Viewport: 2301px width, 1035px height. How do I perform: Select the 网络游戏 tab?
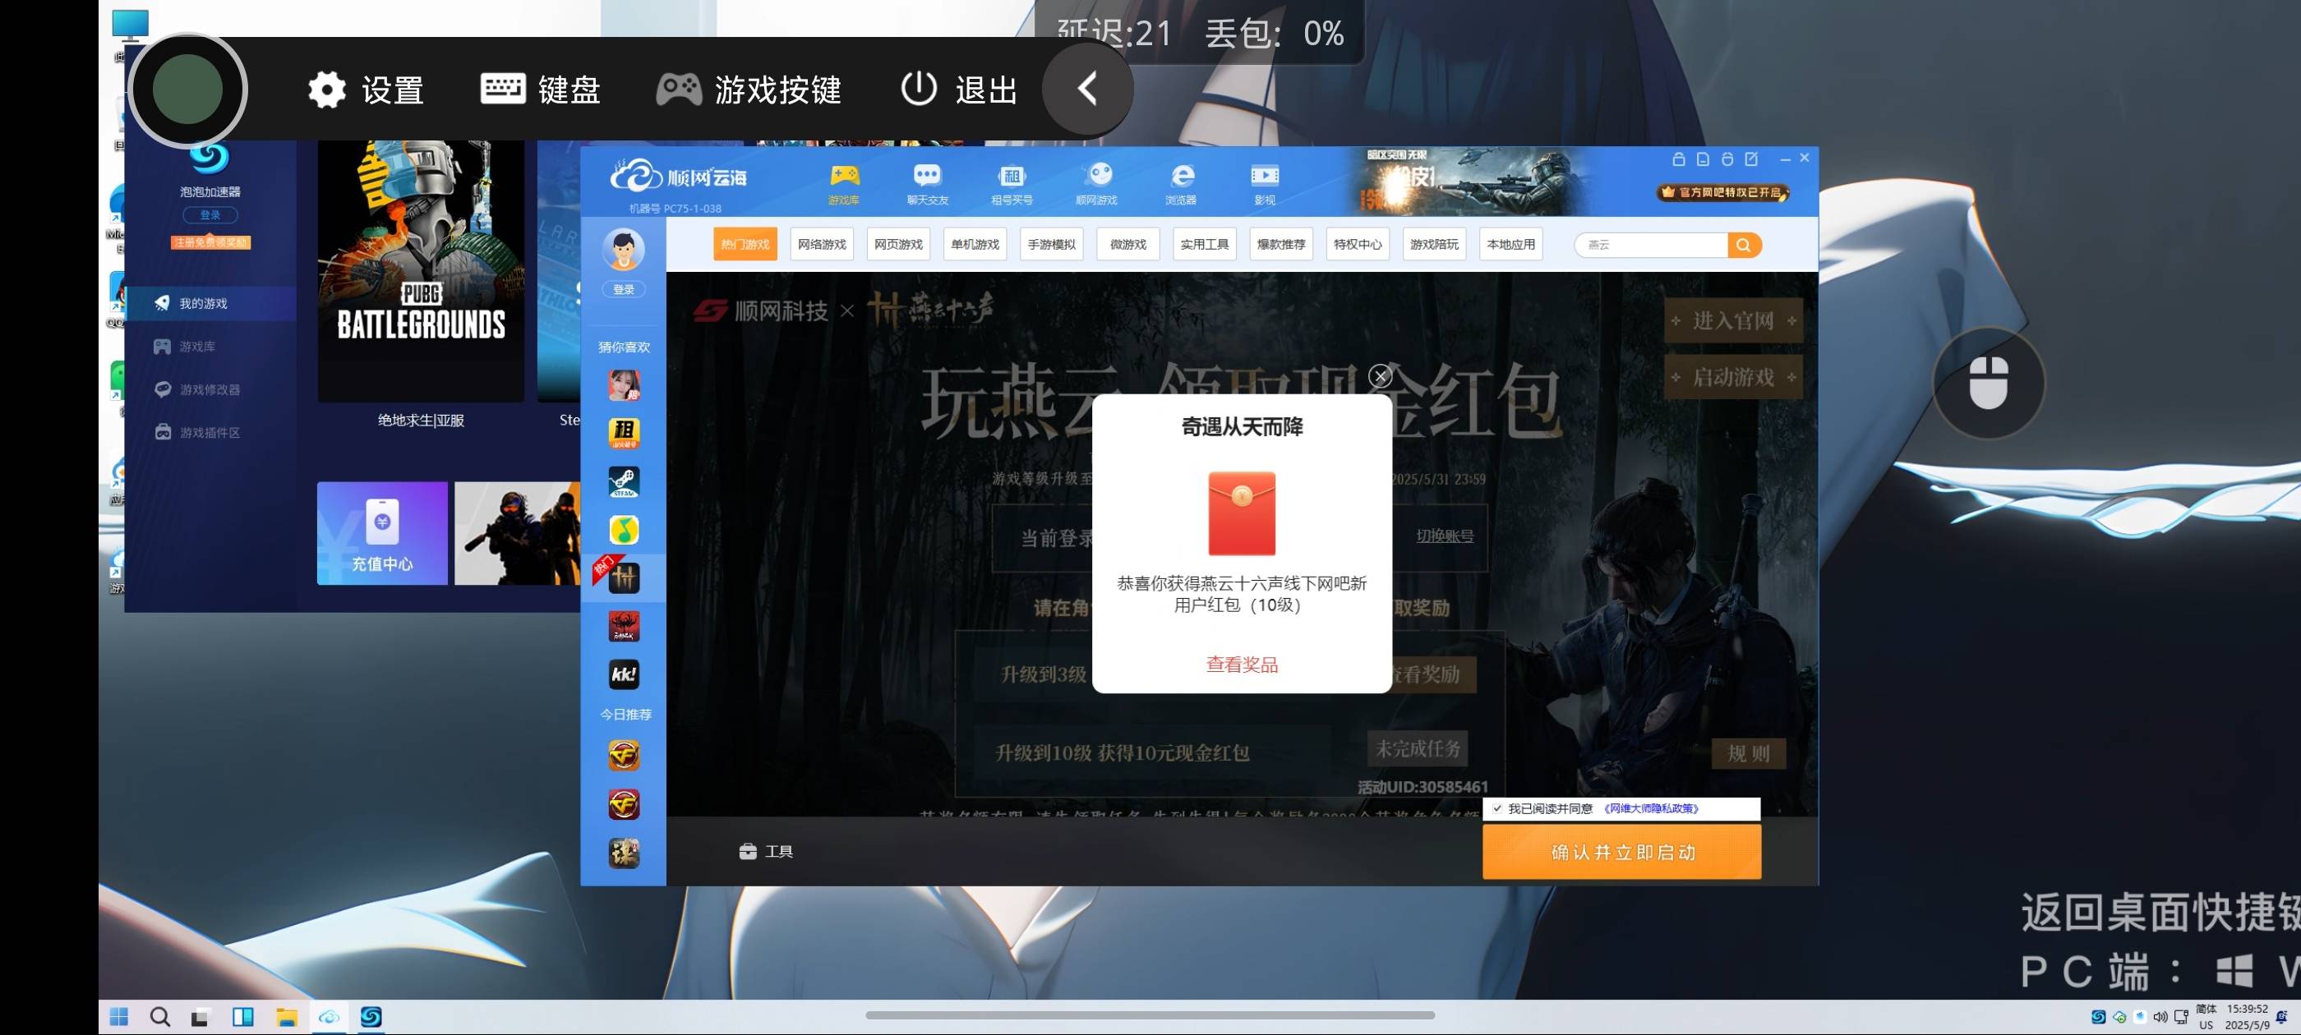pos(822,244)
